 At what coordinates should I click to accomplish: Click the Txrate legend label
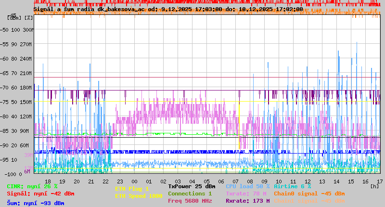246,194
